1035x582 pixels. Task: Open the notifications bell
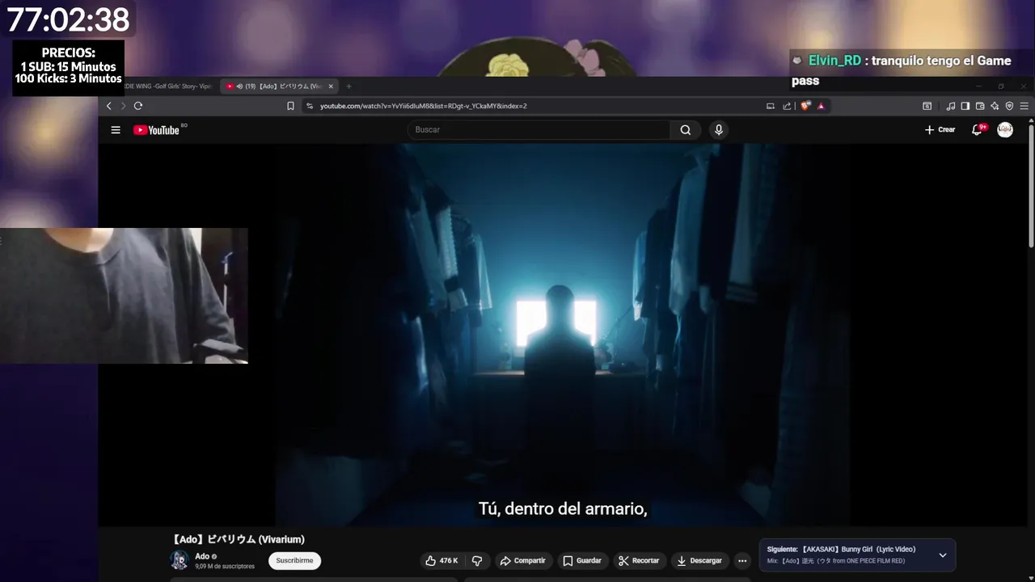[x=977, y=130]
